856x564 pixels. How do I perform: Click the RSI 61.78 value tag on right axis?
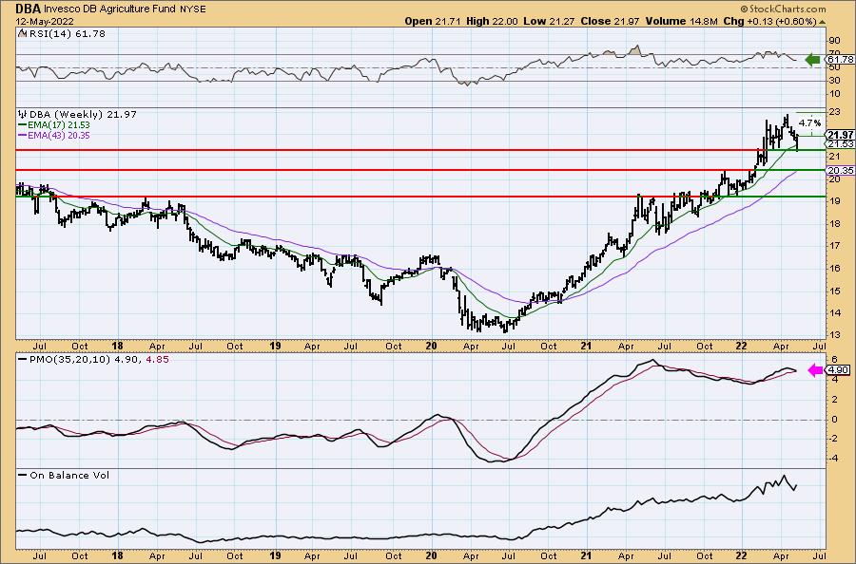(840, 59)
